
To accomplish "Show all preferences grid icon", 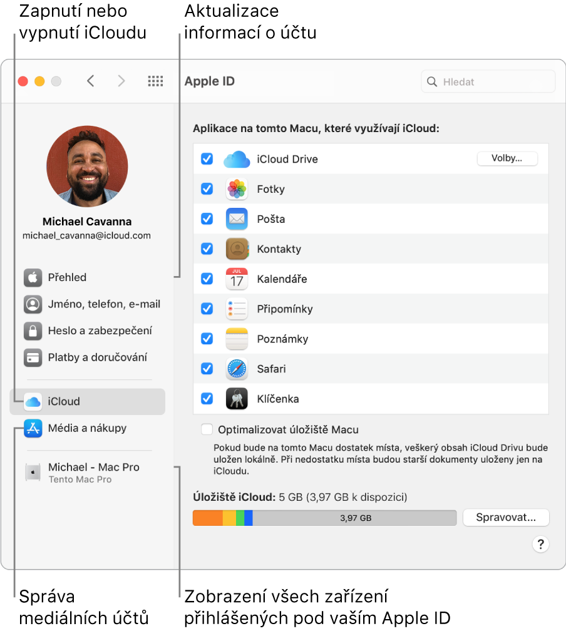I will tap(155, 81).
